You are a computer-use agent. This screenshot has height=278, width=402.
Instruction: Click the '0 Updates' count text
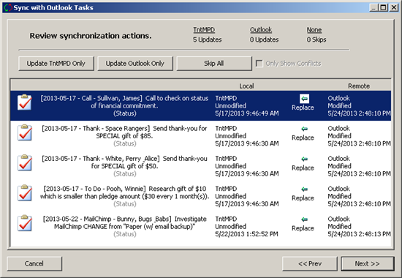pos(264,40)
